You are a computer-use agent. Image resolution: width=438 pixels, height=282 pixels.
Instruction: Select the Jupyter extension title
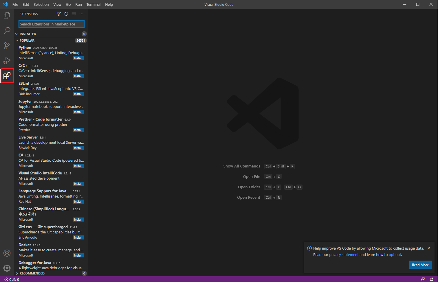click(x=25, y=101)
